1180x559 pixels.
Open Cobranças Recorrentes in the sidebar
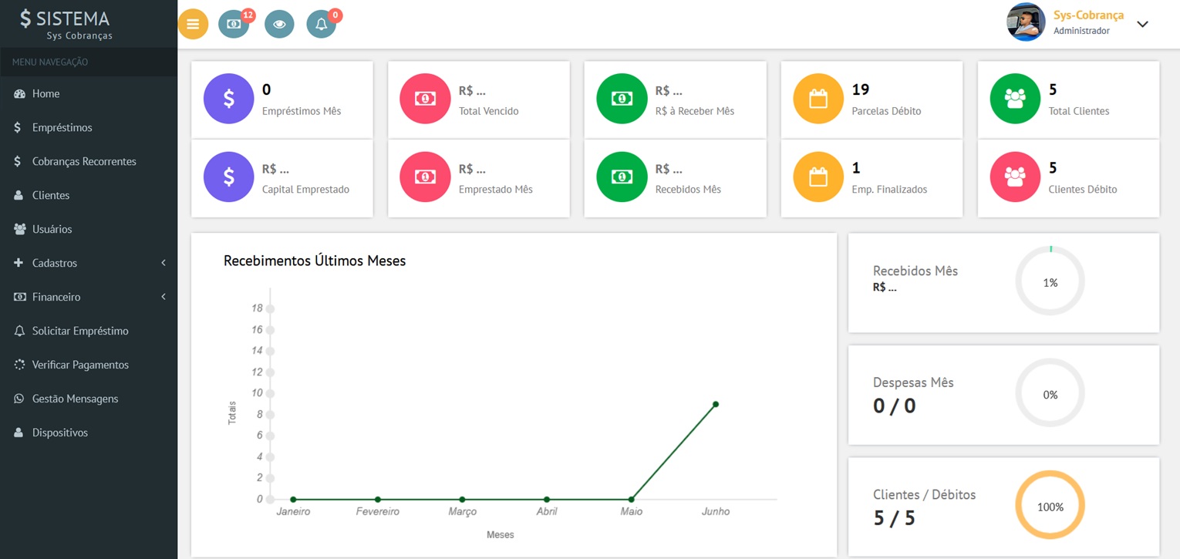pos(89,161)
